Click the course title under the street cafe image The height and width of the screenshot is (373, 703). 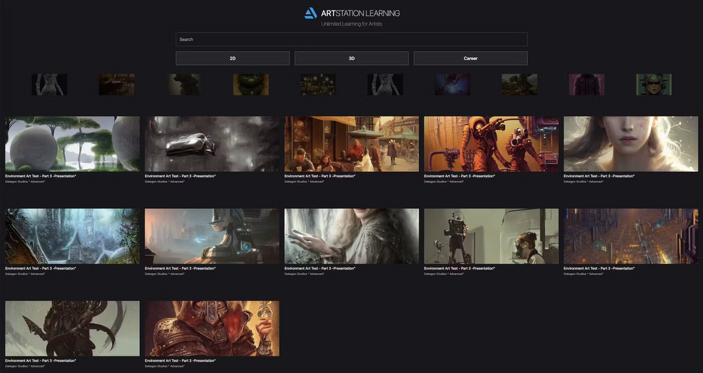(x=320, y=176)
